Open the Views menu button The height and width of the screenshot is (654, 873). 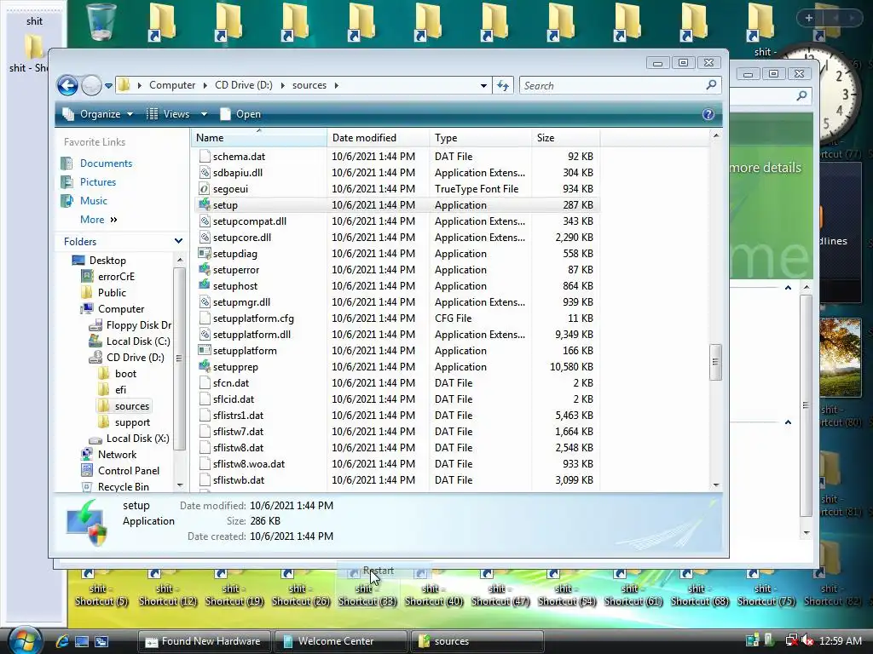169,114
